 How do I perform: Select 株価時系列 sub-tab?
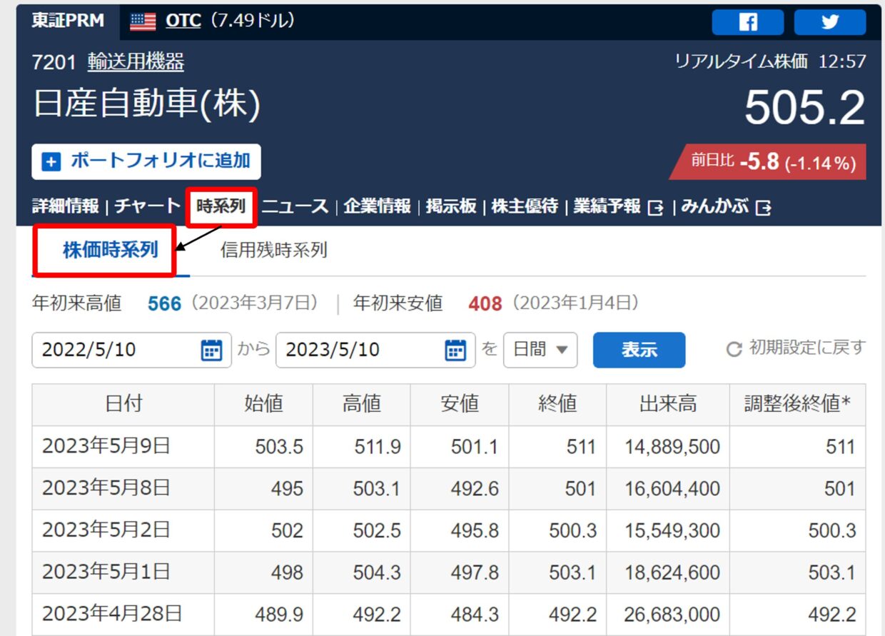111,251
